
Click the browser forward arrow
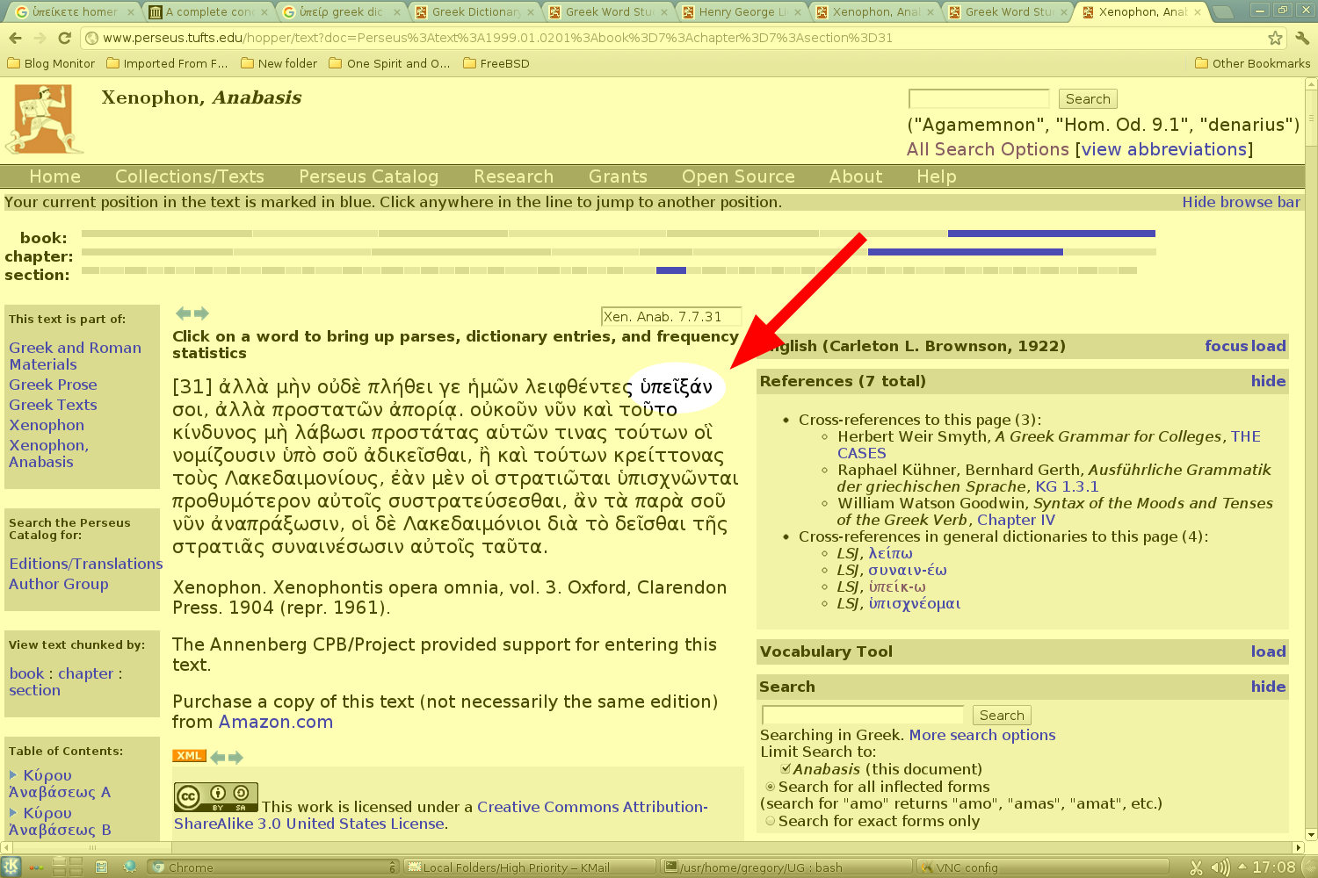coord(40,38)
